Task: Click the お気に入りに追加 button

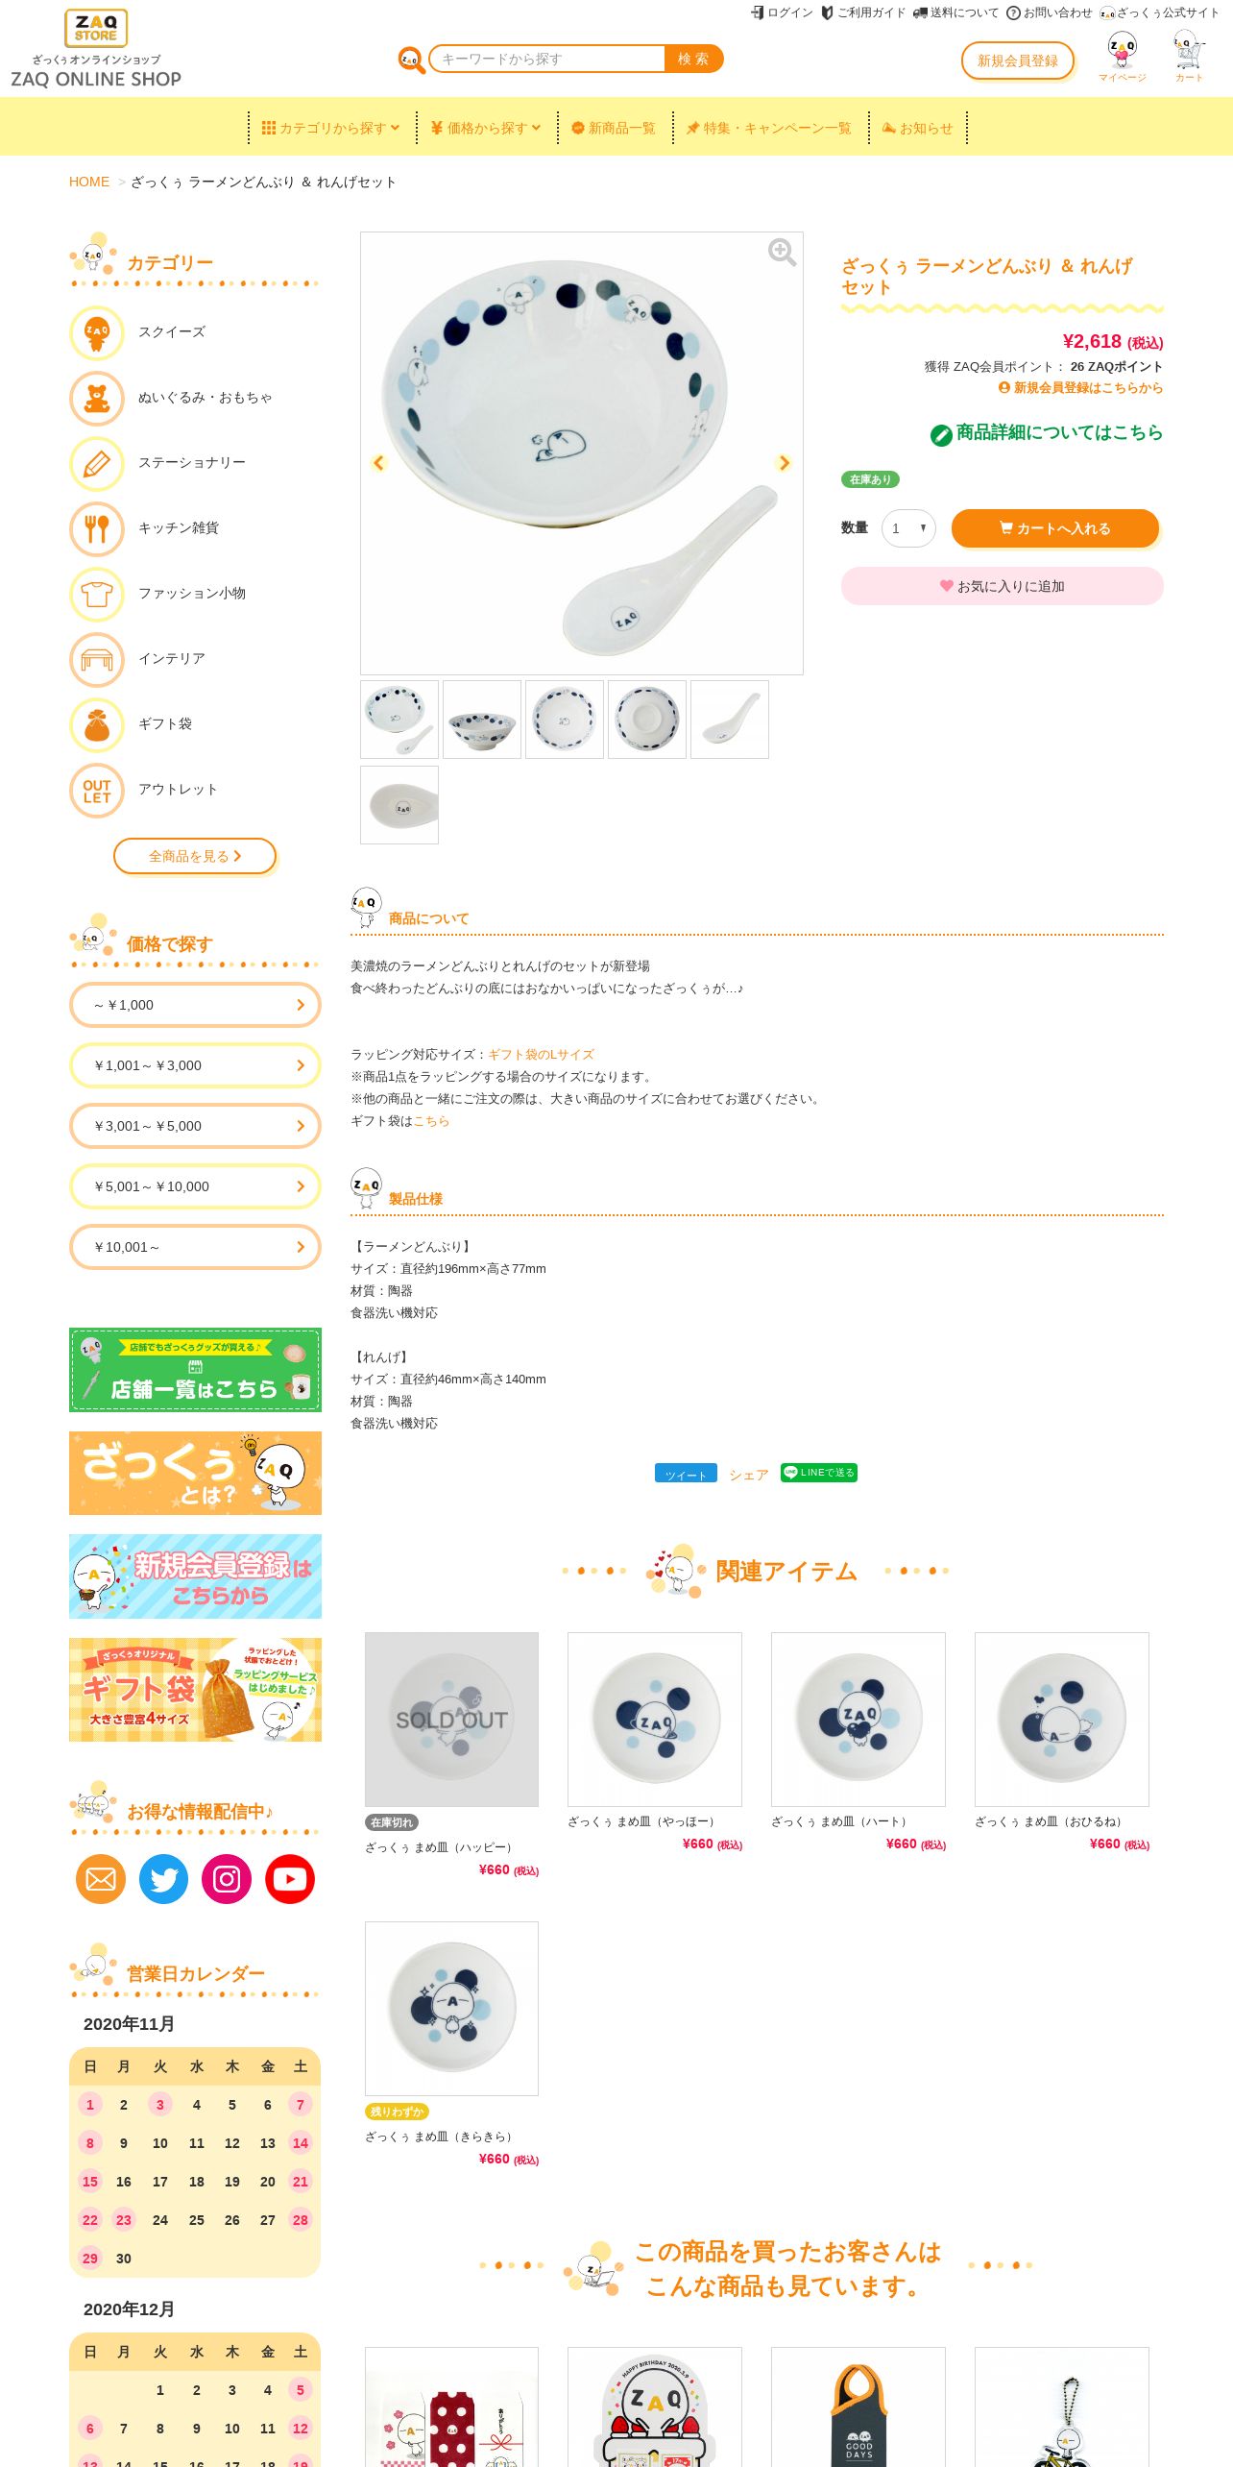Action: click(x=1002, y=586)
